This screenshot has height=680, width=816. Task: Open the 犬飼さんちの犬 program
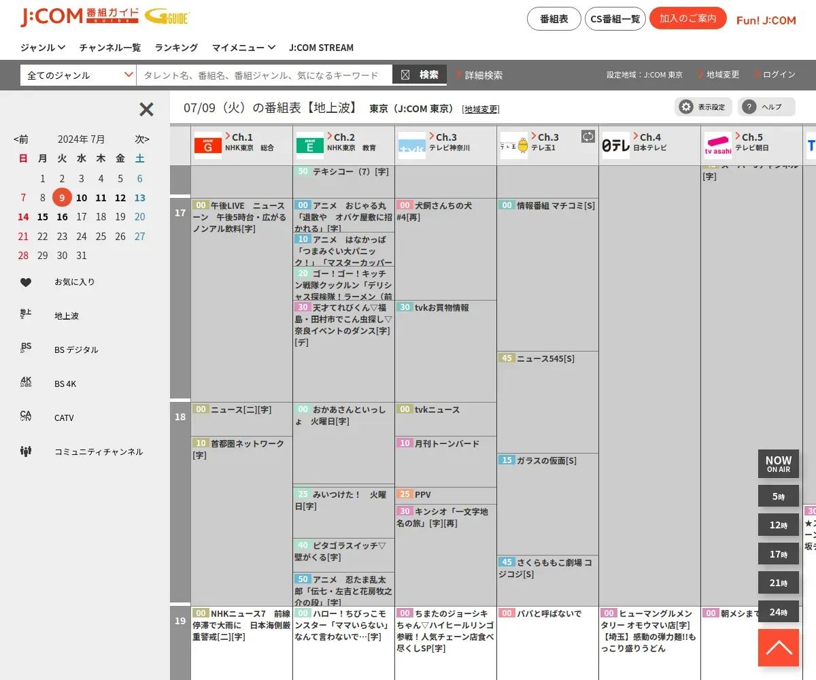coord(445,249)
